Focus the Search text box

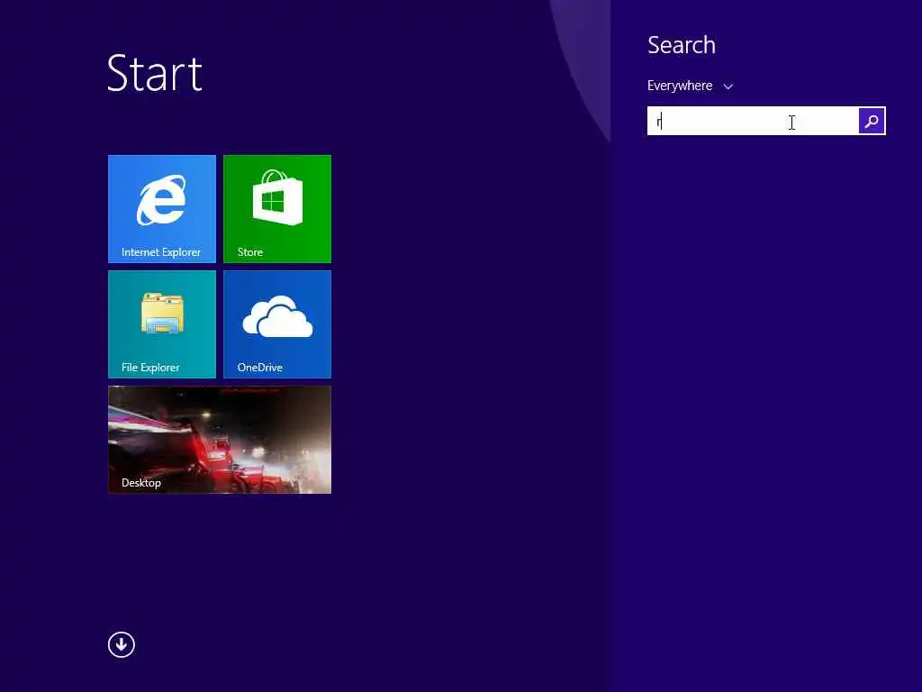(753, 121)
